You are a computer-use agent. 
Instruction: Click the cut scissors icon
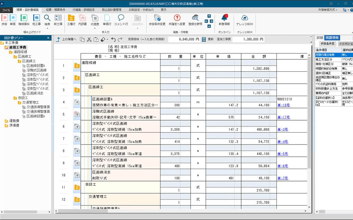(89, 40)
